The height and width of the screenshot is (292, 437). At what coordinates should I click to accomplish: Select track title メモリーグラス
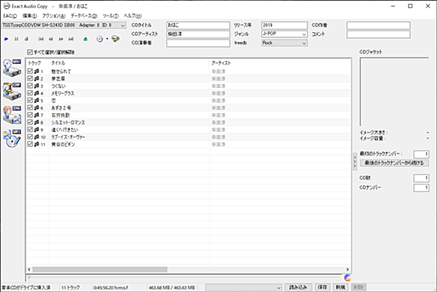pyautogui.click(x=63, y=93)
